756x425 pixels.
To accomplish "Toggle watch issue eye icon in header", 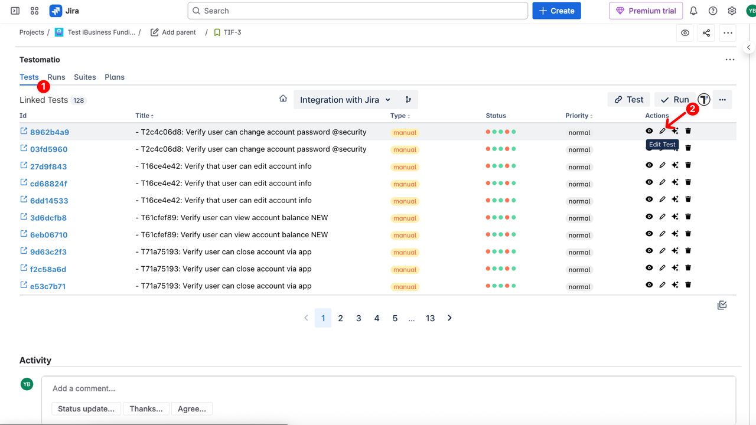I will (x=685, y=33).
